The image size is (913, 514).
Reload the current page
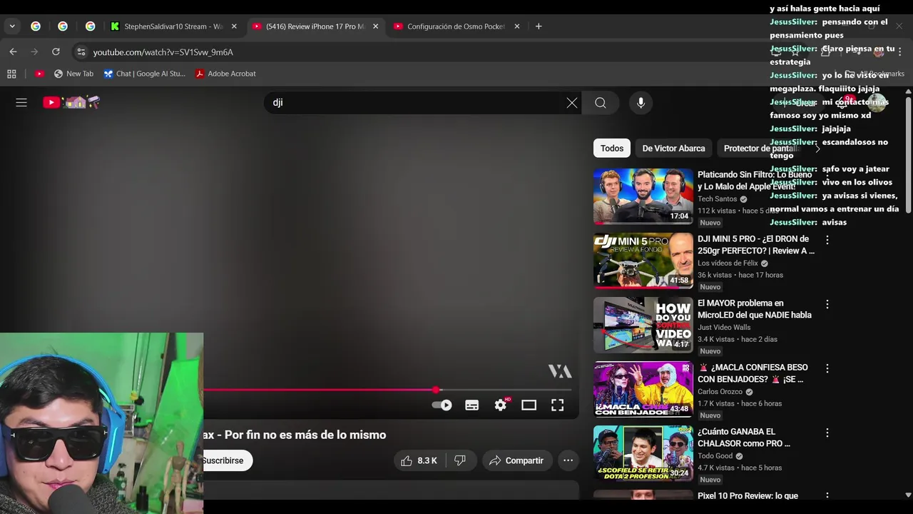pos(56,52)
